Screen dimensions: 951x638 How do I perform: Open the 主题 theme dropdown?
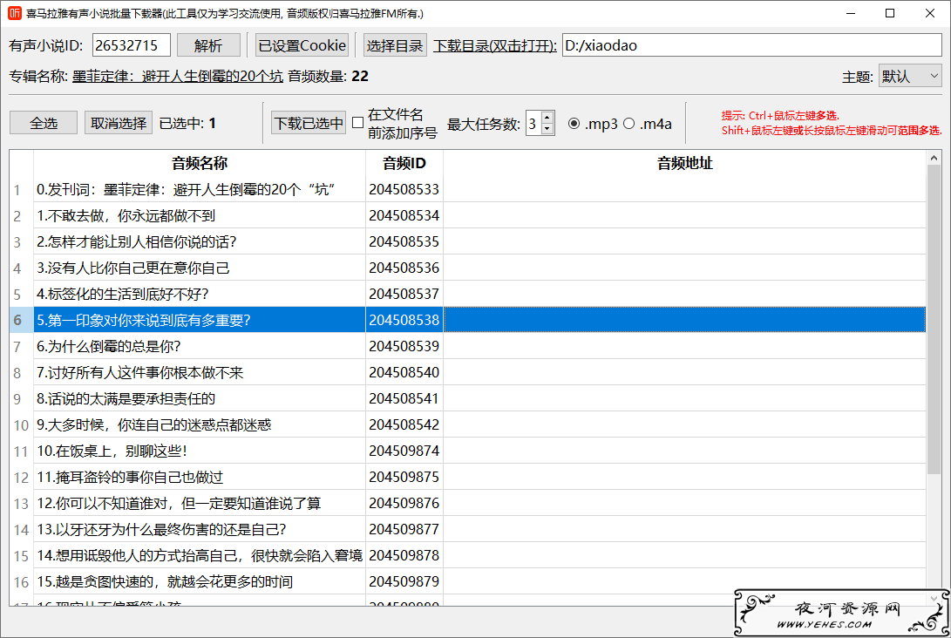[x=910, y=77]
